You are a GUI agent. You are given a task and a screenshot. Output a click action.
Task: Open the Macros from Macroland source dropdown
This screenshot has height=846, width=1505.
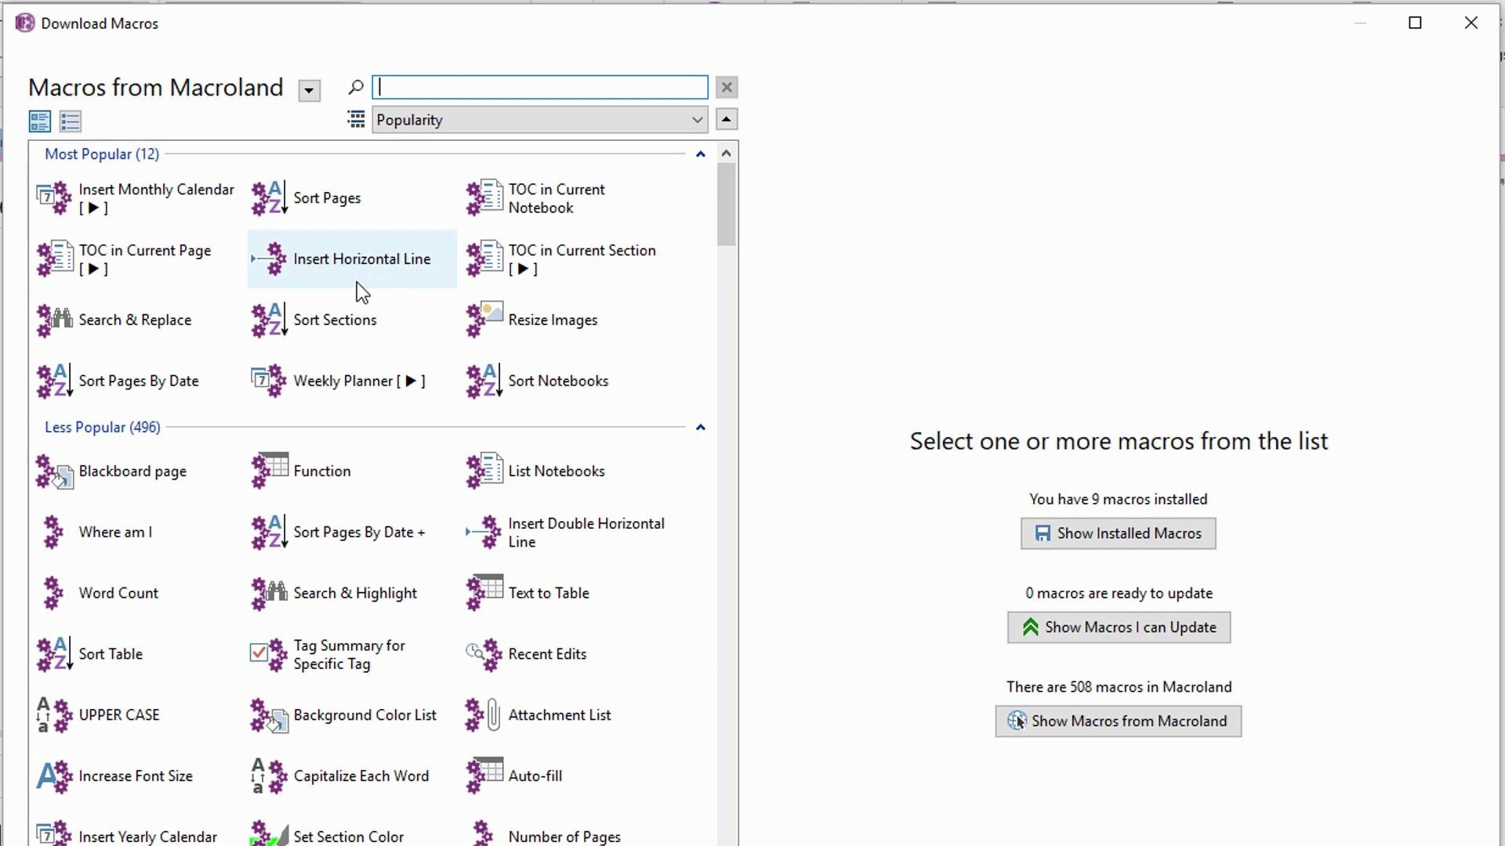pos(310,91)
